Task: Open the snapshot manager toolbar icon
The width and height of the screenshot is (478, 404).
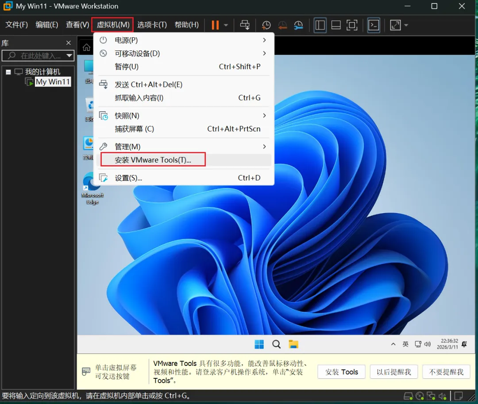Action: tap(298, 25)
